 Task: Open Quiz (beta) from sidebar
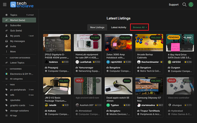point(16,31)
